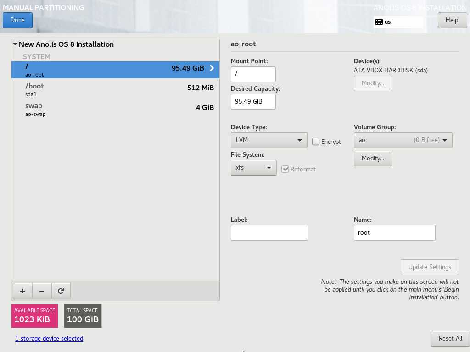Viewport: 470px width, 352px height.
Task: Open the Device Type LVM dropdown
Action: [x=269, y=140]
